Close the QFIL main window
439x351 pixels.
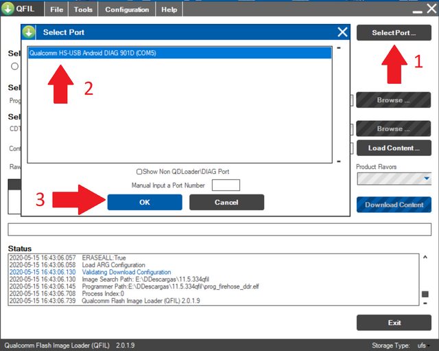coord(431,9)
